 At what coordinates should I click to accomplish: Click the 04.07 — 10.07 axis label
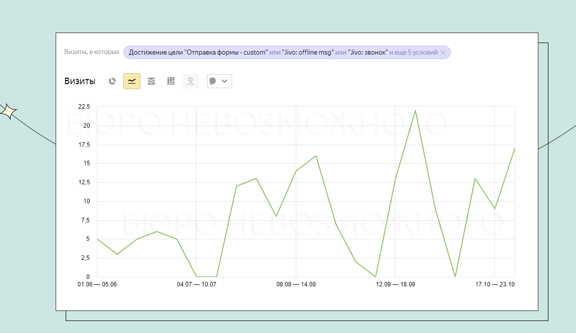pos(197,284)
